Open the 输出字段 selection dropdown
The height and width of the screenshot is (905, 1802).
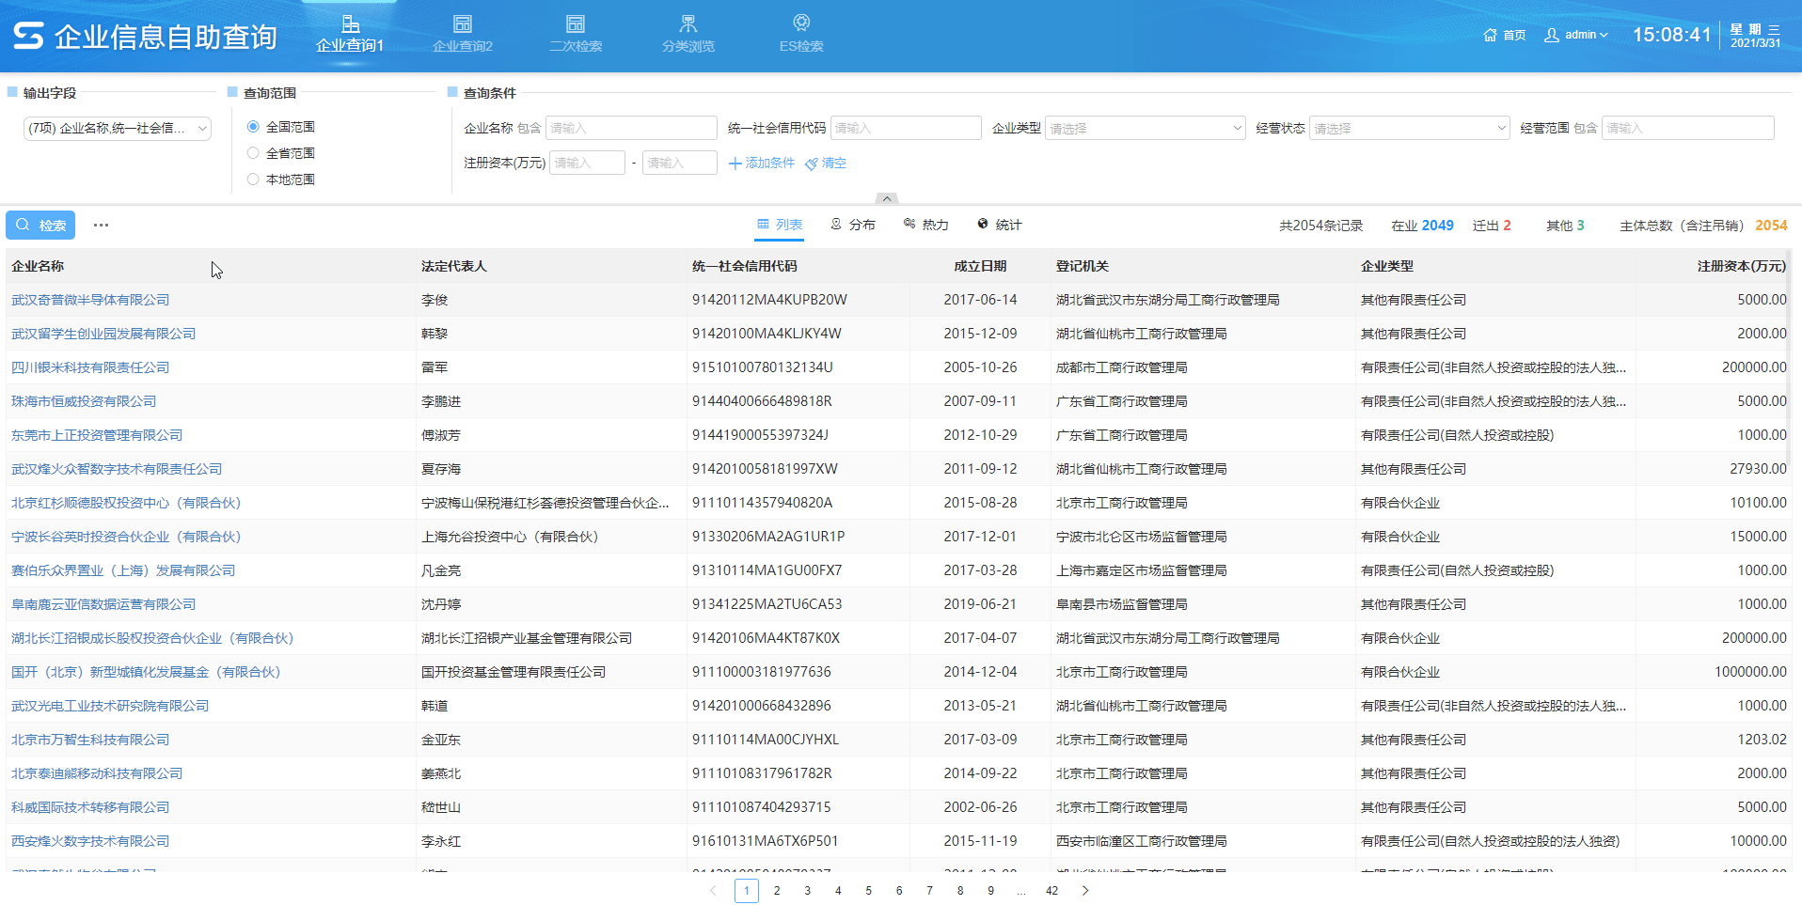118,129
